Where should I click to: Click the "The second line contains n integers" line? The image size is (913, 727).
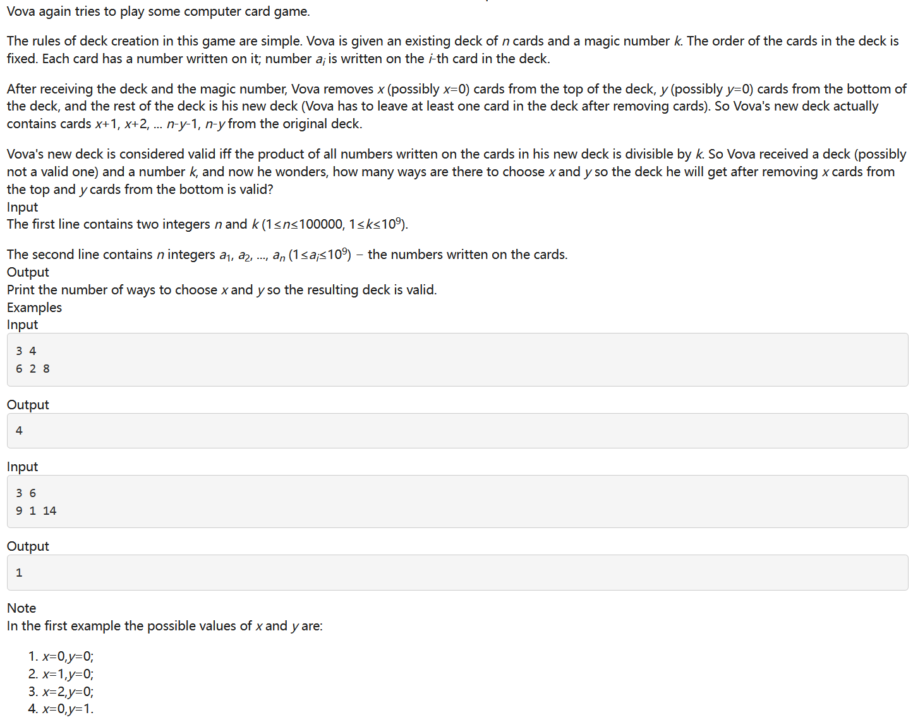pos(287,255)
